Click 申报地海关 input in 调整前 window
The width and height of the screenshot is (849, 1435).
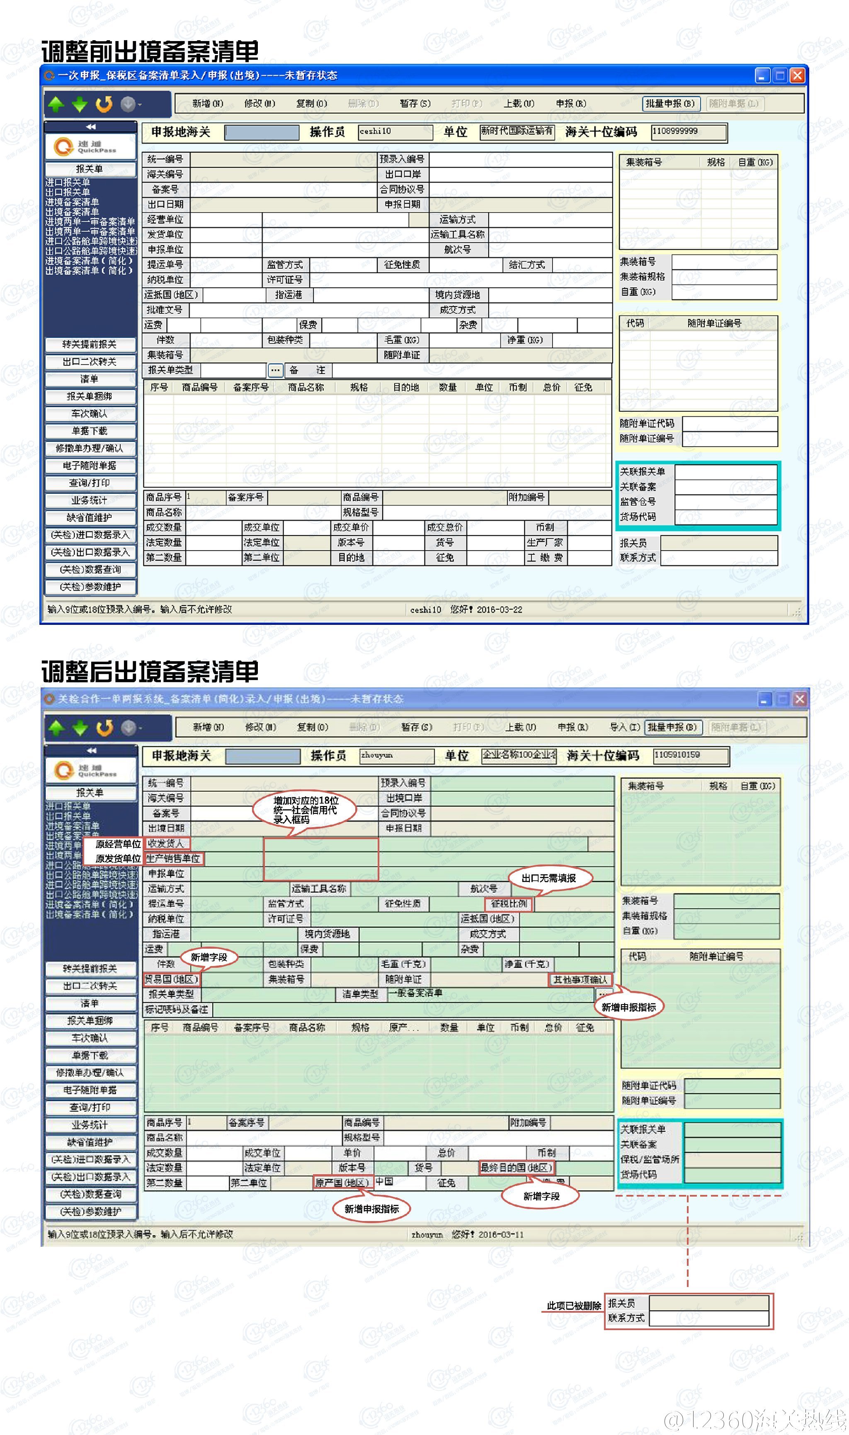pyautogui.click(x=262, y=132)
